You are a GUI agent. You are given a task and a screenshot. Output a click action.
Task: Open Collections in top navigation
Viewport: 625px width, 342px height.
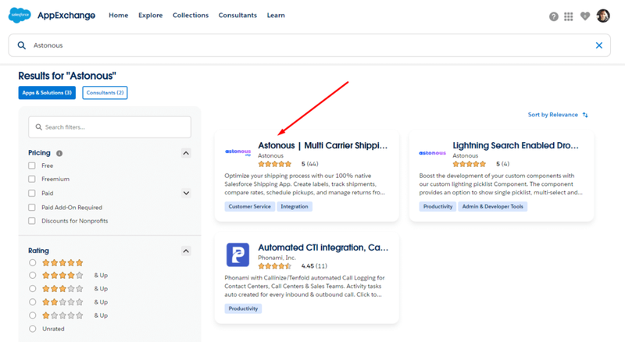(191, 15)
